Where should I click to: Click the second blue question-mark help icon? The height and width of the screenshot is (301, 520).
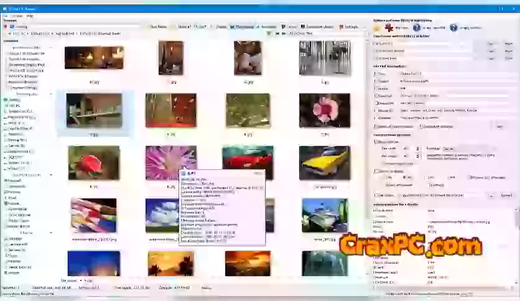tap(454, 28)
